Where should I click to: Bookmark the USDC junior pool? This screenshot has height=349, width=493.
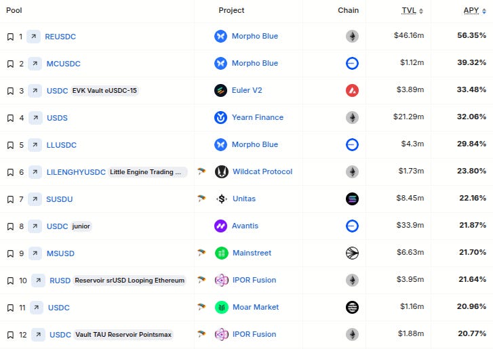click(x=10, y=226)
